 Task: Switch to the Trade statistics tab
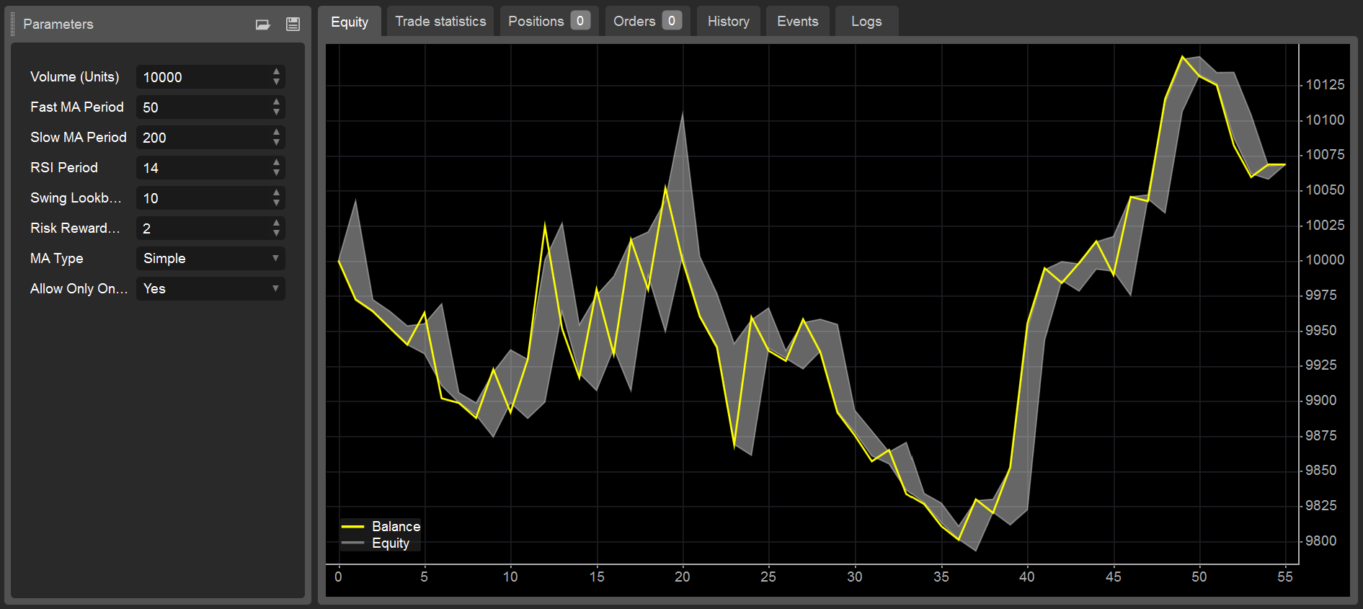pyautogui.click(x=440, y=22)
